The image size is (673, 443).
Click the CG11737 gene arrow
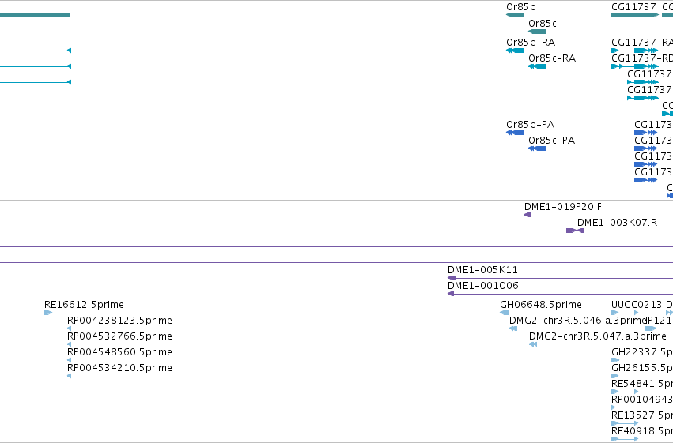click(635, 15)
